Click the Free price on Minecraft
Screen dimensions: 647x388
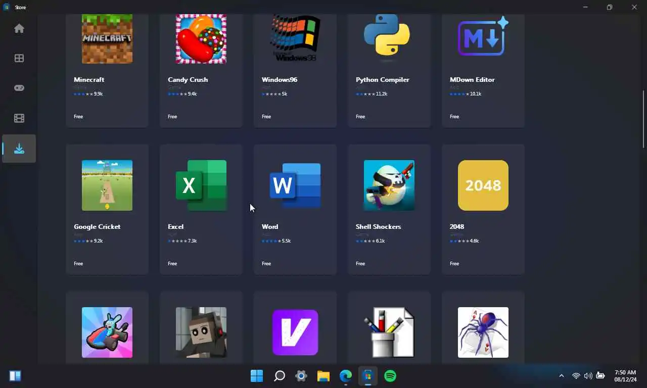coord(78,117)
